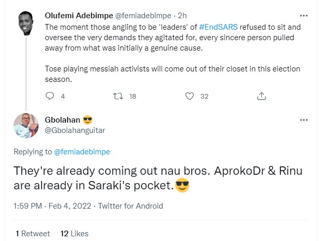This screenshot has height=241, width=326.
Task: Open the share tweet icon
Action: pos(262,96)
